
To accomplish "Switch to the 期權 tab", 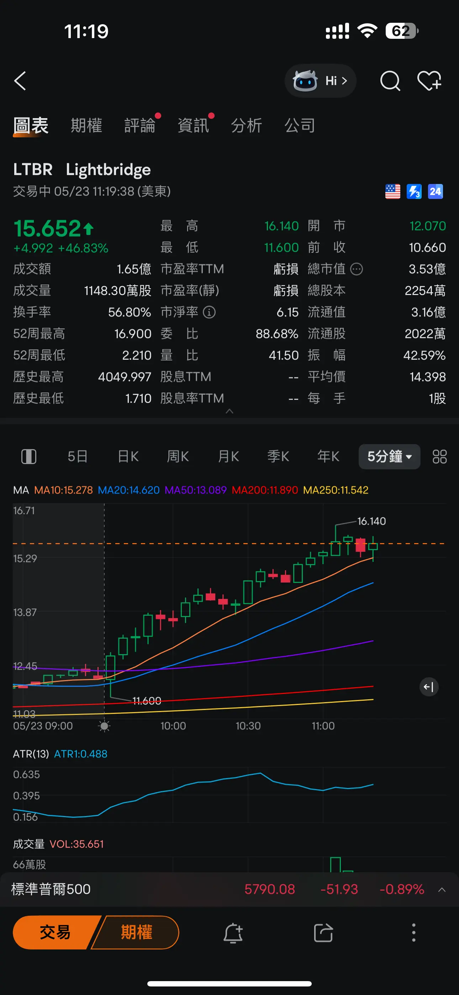I will point(86,126).
